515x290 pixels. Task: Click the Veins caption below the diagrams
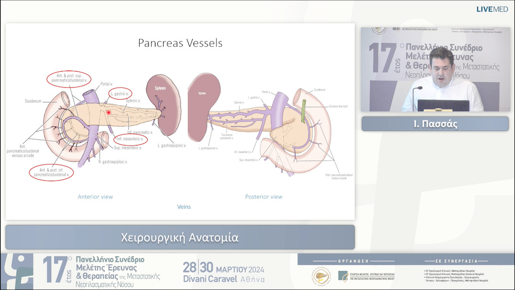[184, 207]
